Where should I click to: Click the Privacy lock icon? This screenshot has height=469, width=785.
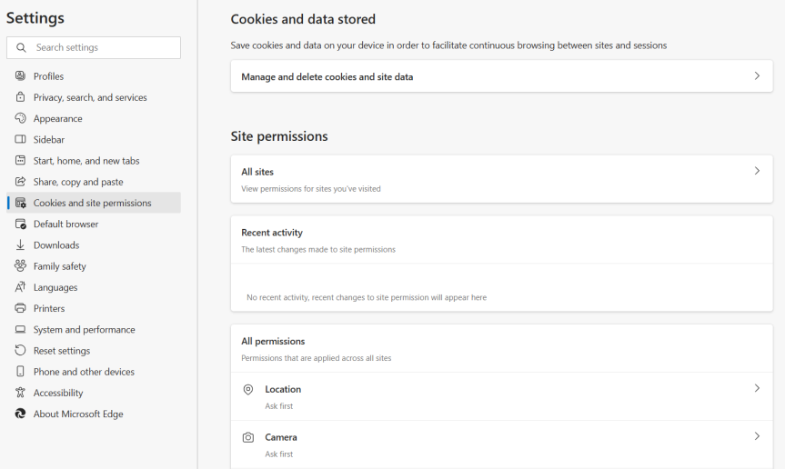click(20, 97)
